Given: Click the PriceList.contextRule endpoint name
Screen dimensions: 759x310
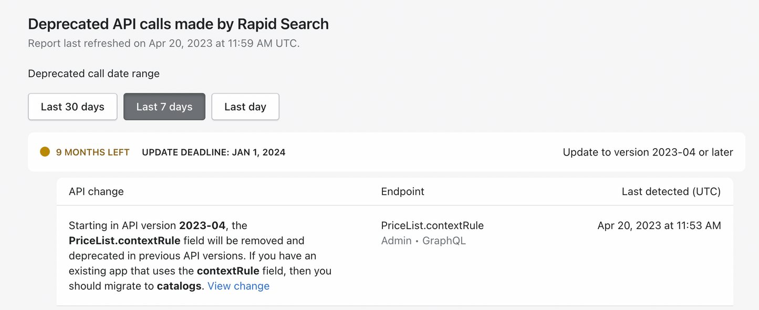Looking at the screenshot, I should click(432, 225).
